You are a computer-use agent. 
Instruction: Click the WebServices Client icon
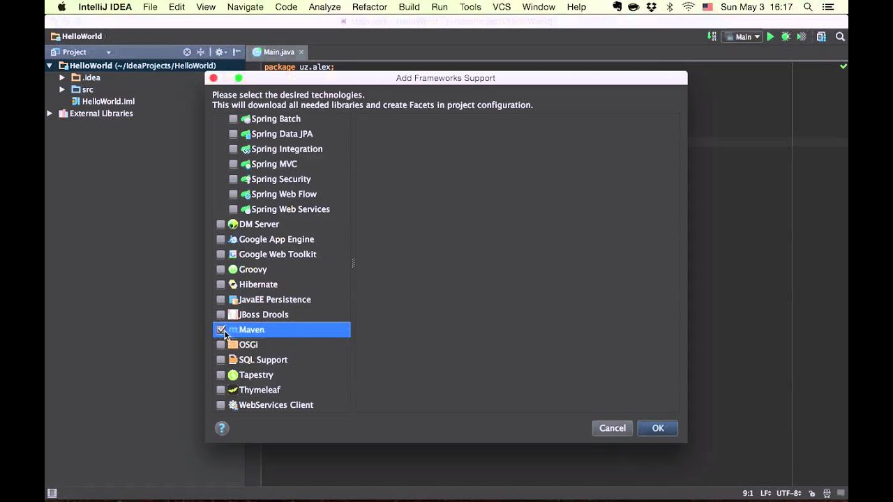tap(233, 405)
